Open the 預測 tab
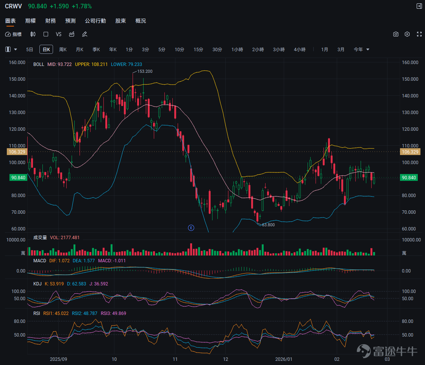Screen dimensions: 425x365 [x=70, y=21]
